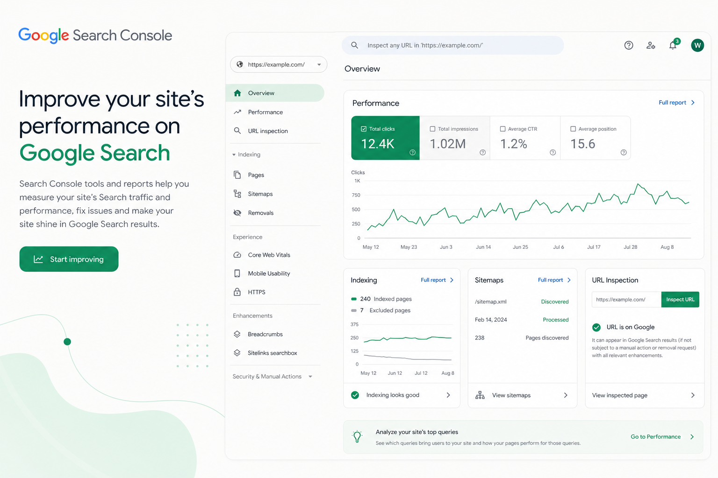
Task: Select Overview in the sidebar
Action: pyautogui.click(x=275, y=93)
